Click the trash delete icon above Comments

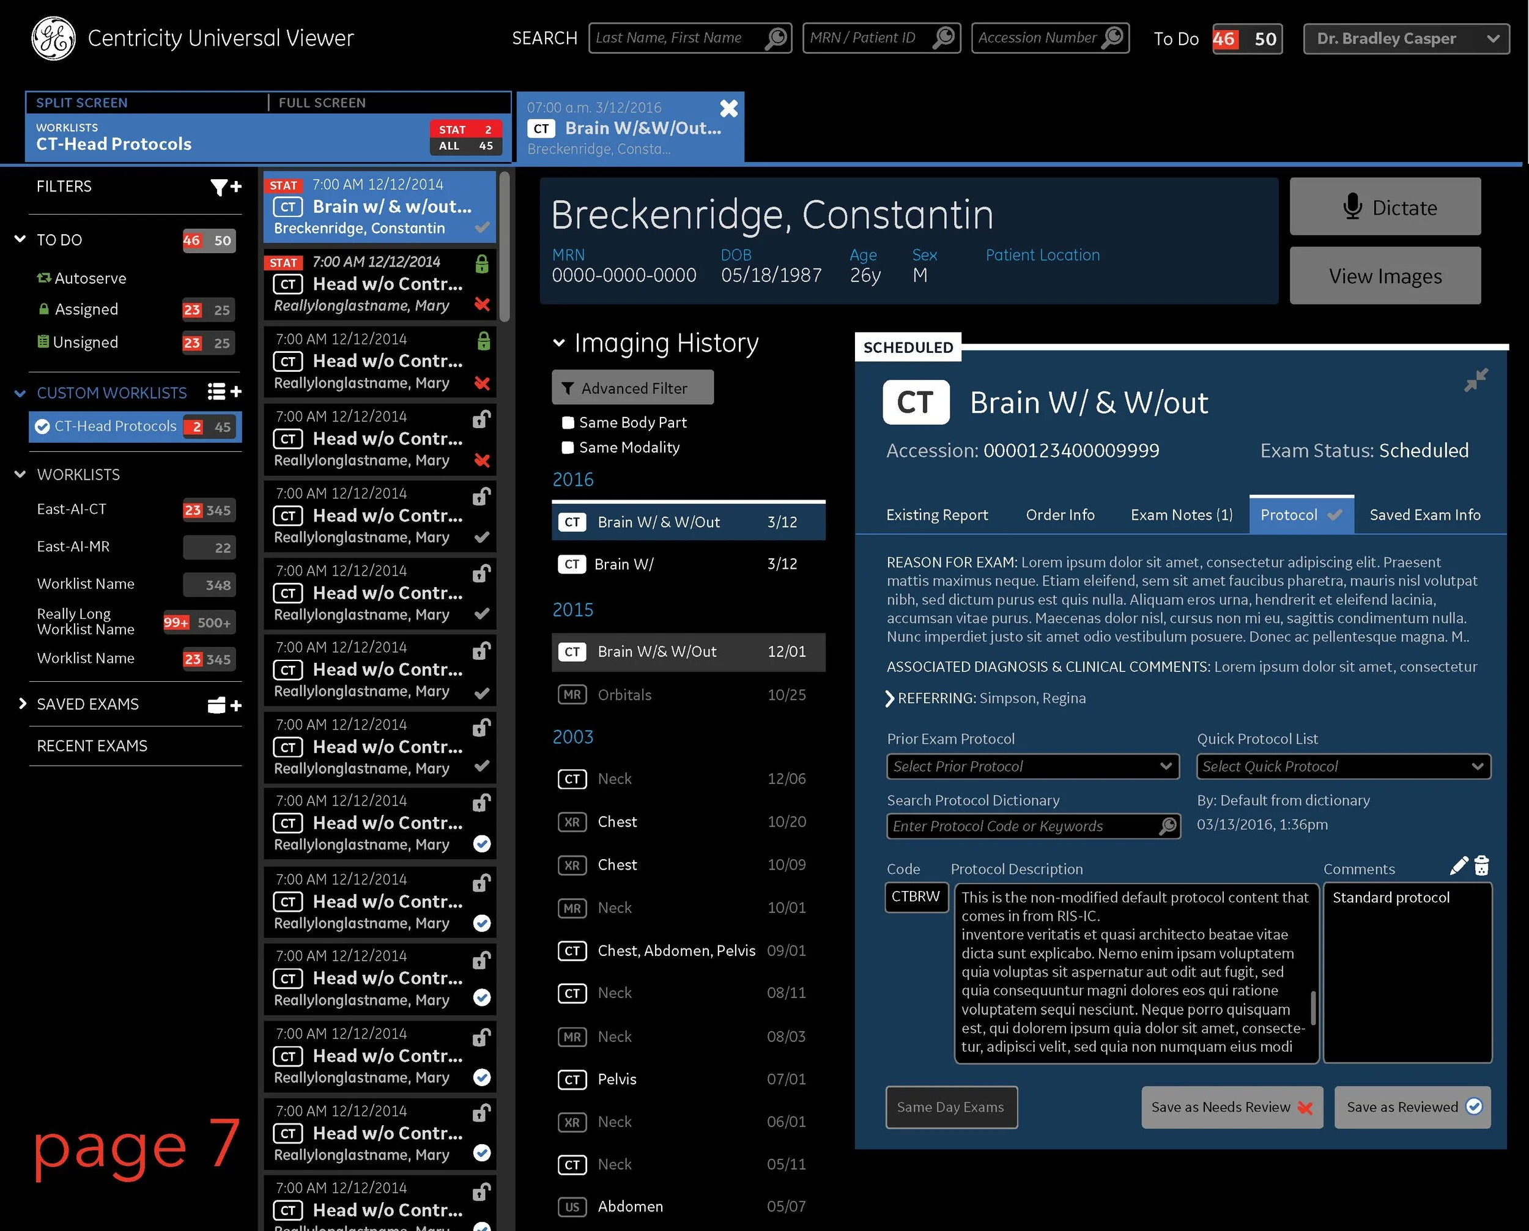(x=1481, y=866)
